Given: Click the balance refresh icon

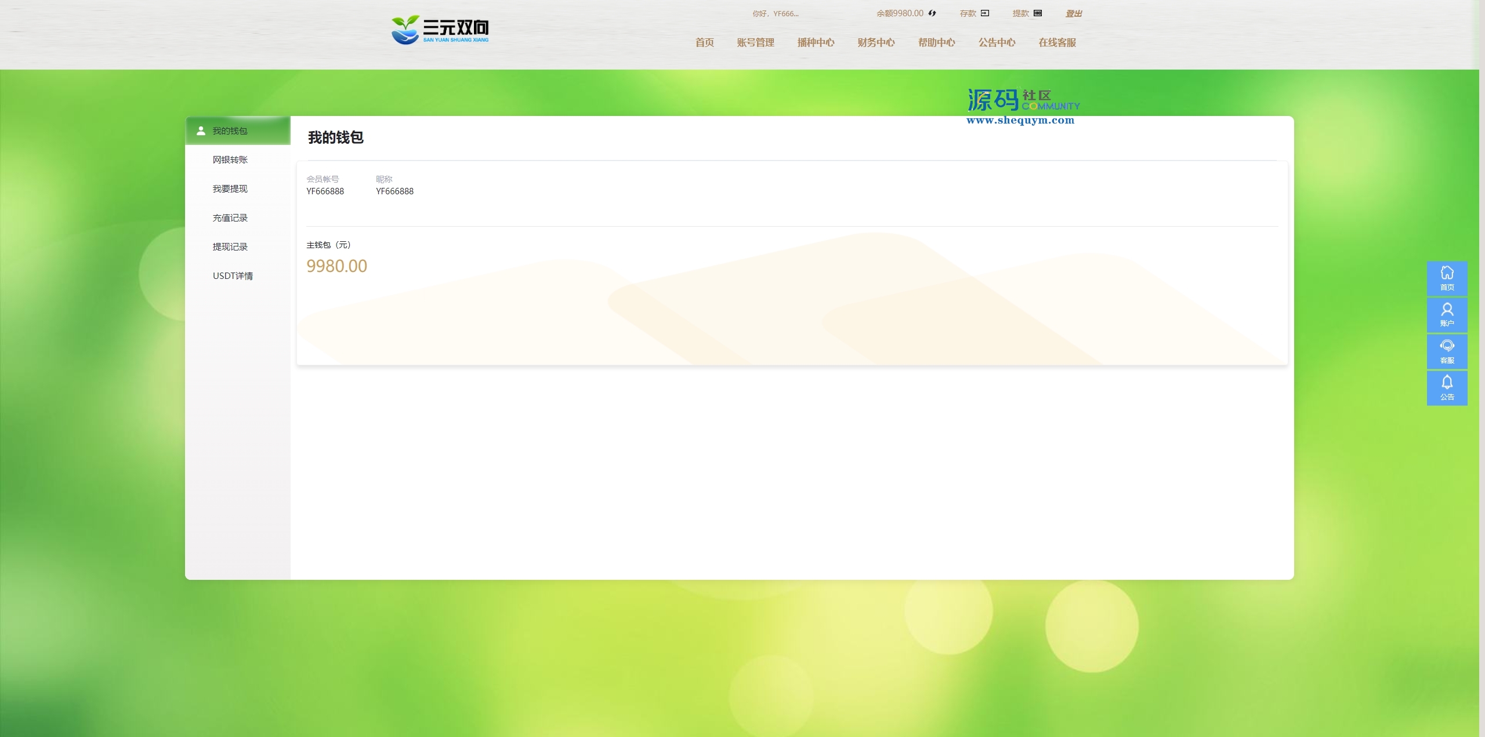Looking at the screenshot, I should [932, 13].
